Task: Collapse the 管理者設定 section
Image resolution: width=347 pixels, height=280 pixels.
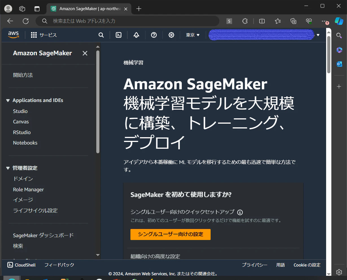Action: click(8, 168)
